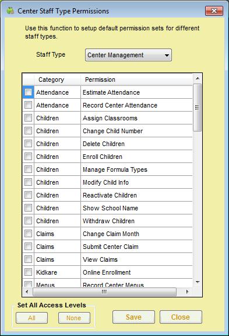Click the Close button at bottom
Screen dimensions: 229x336
tap(181, 317)
